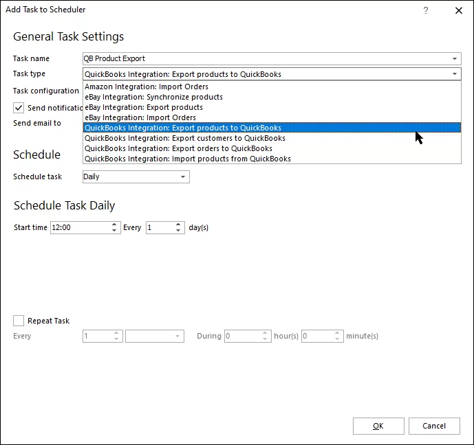The image size is (474, 445).
Task: Choose eBay Integration: Synchronize products
Action: click(153, 98)
